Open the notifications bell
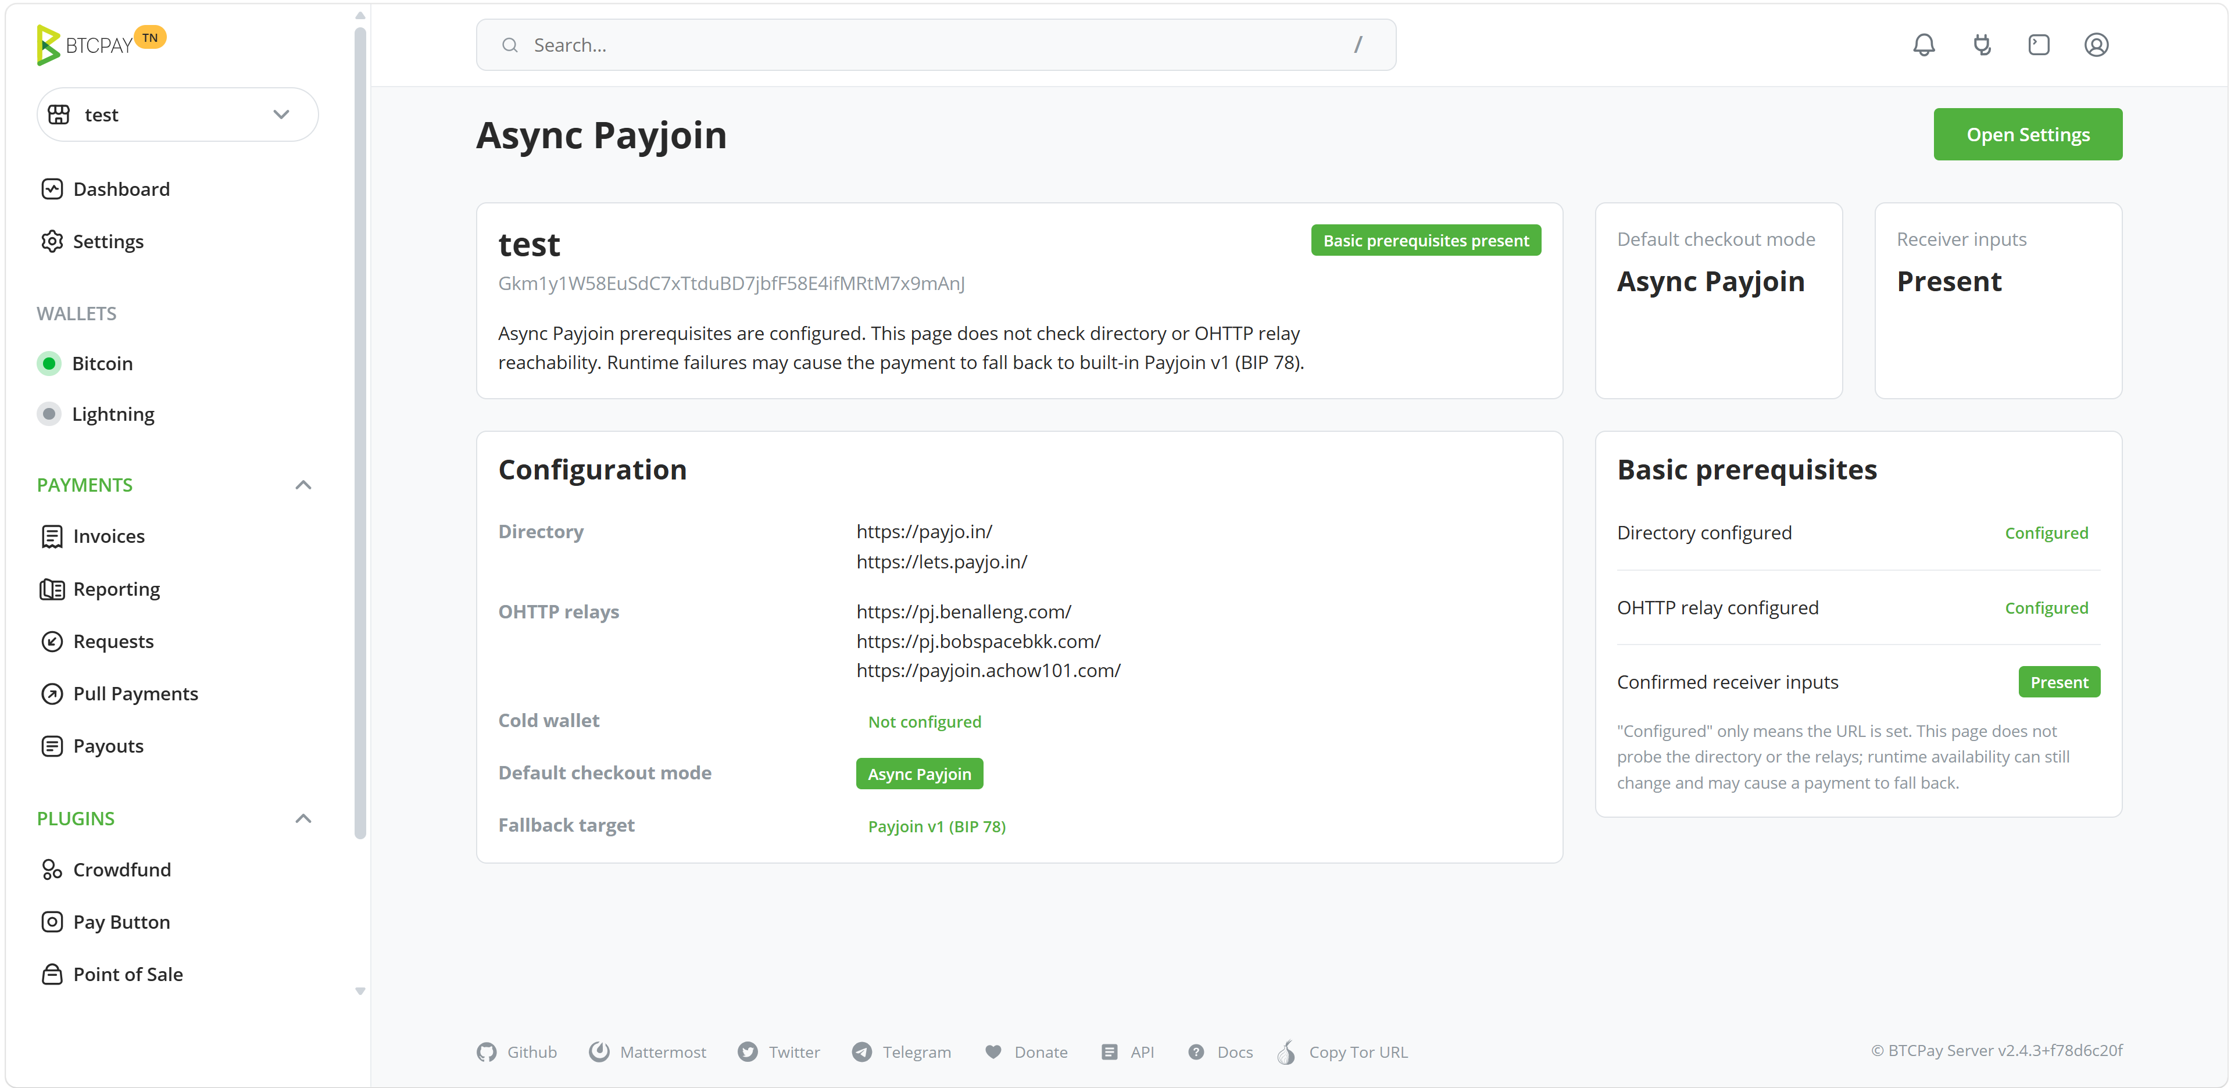The image size is (2231, 1088). pyautogui.click(x=1923, y=45)
